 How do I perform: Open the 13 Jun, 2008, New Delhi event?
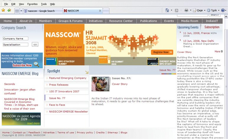point(199,41)
